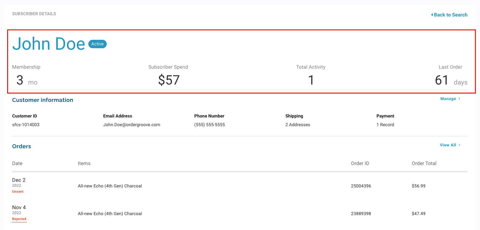480x230 pixels.
Task: Click the Order ID column header
Action: coord(360,163)
